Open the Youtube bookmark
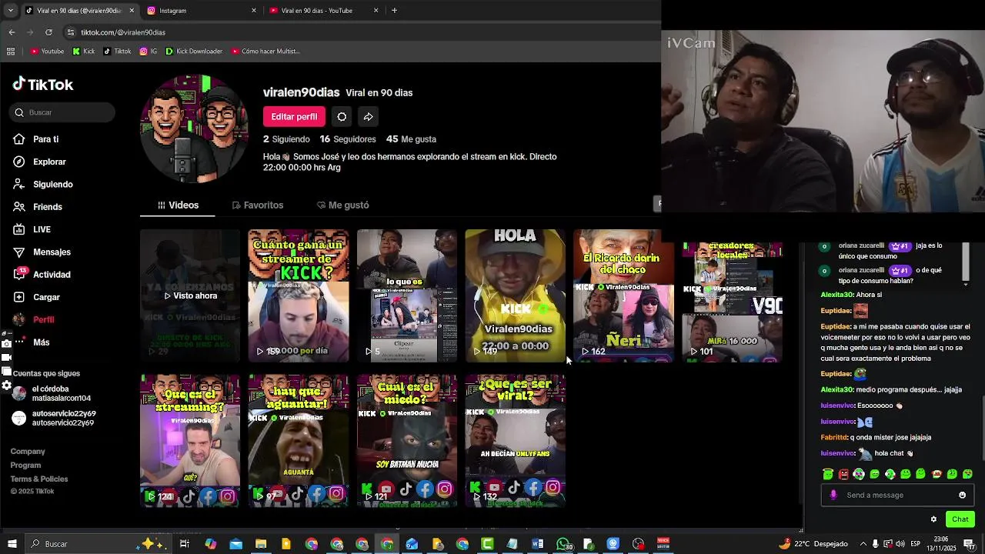The image size is (985, 554). coord(47,52)
